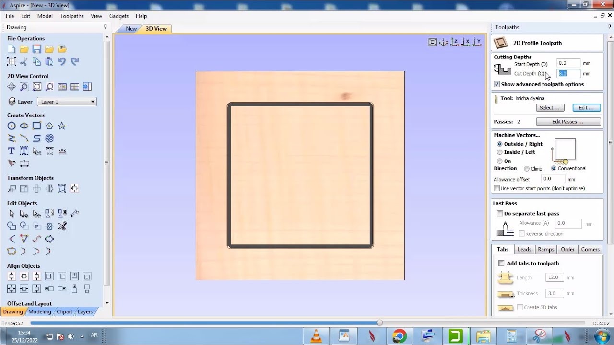
Task: Click the Cut scissors icon
Action: 24,61
